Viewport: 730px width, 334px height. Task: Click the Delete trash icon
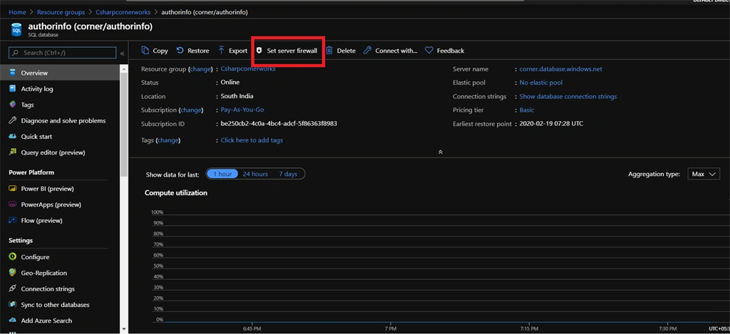click(x=329, y=51)
